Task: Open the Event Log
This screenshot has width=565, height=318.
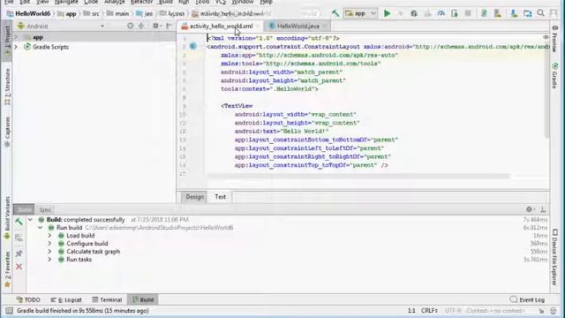Action: pos(527,299)
